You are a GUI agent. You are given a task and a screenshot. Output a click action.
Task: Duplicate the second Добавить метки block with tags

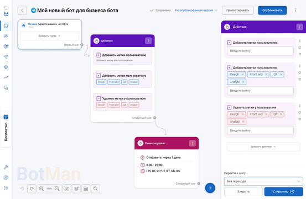(x=300, y=73)
